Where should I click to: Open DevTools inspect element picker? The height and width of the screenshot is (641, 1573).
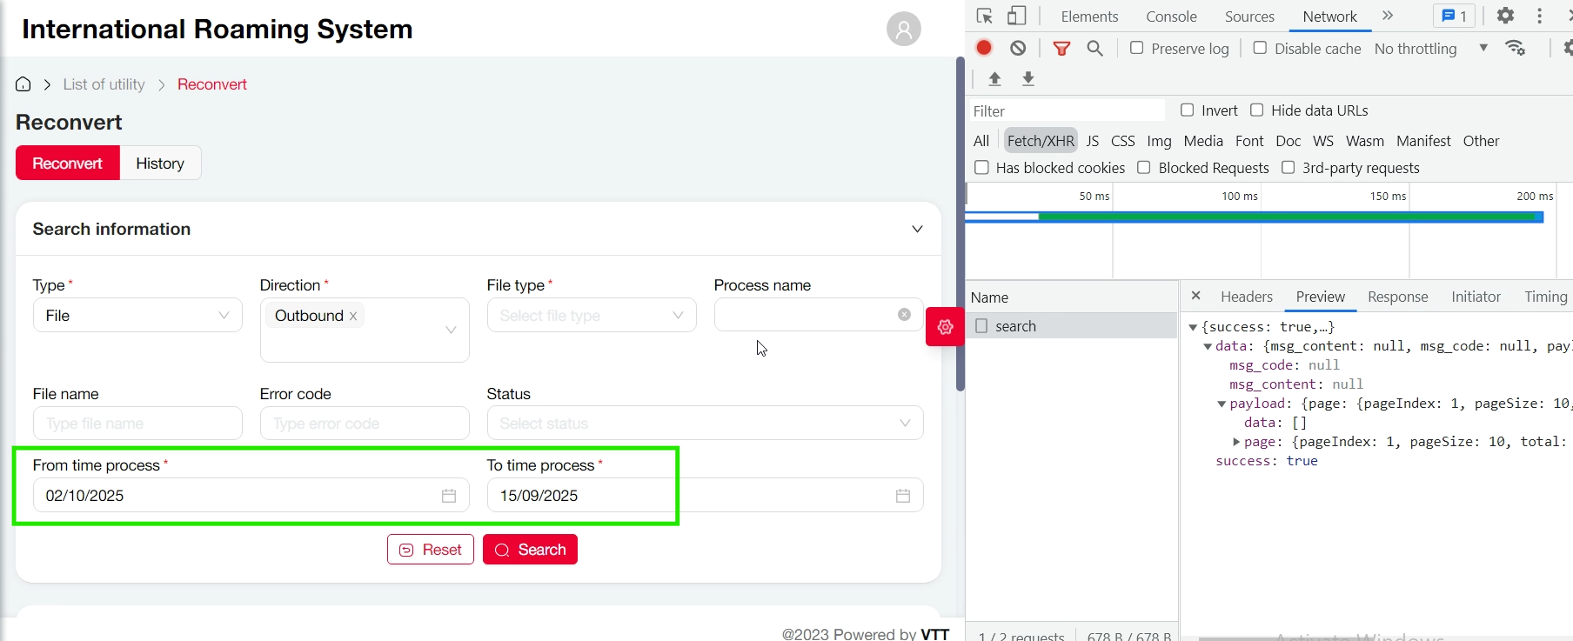[x=985, y=17]
